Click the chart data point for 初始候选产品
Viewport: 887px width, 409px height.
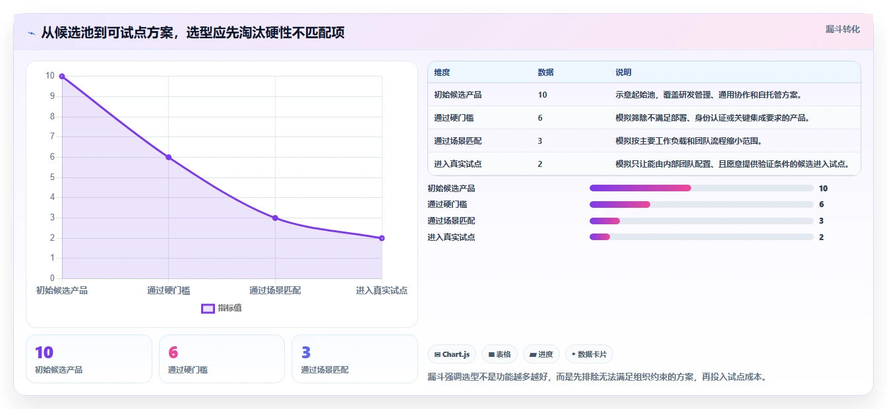(x=62, y=77)
